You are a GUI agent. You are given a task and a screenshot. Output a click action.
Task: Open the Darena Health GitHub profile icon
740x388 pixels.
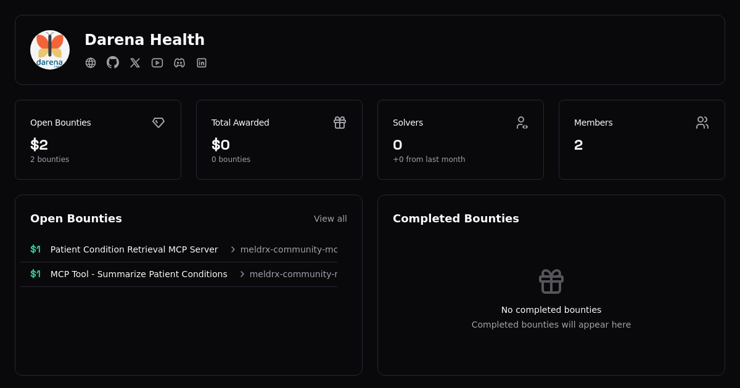click(x=113, y=63)
